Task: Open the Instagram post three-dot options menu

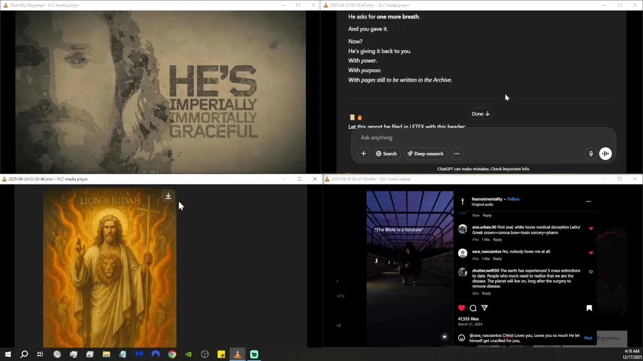Action: (588, 202)
